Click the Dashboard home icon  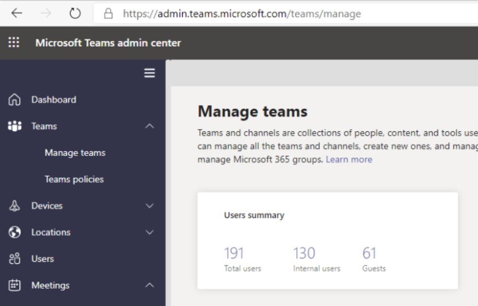point(15,100)
